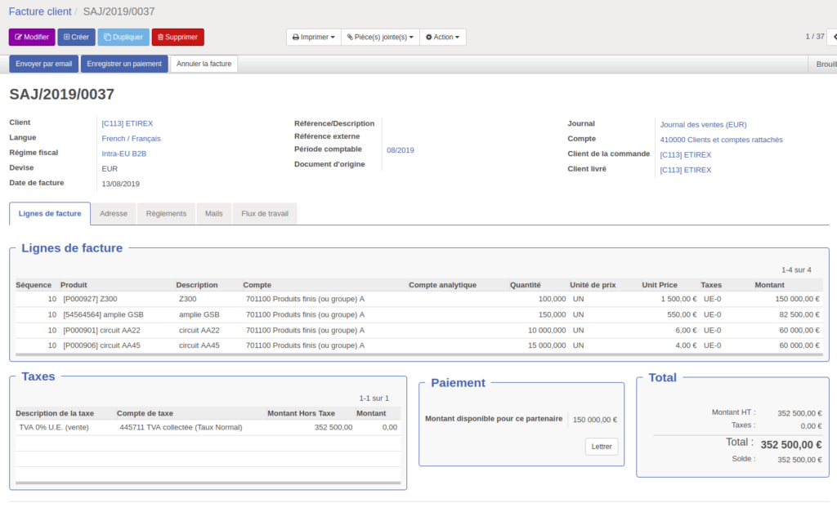Switch to the Adresse tab
Image resolution: width=837 pixels, height=521 pixels.
[x=114, y=214]
